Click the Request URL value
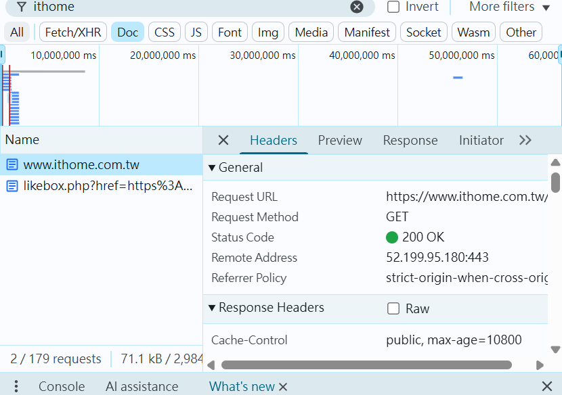Viewport: 562px width, 395px height. click(x=467, y=197)
